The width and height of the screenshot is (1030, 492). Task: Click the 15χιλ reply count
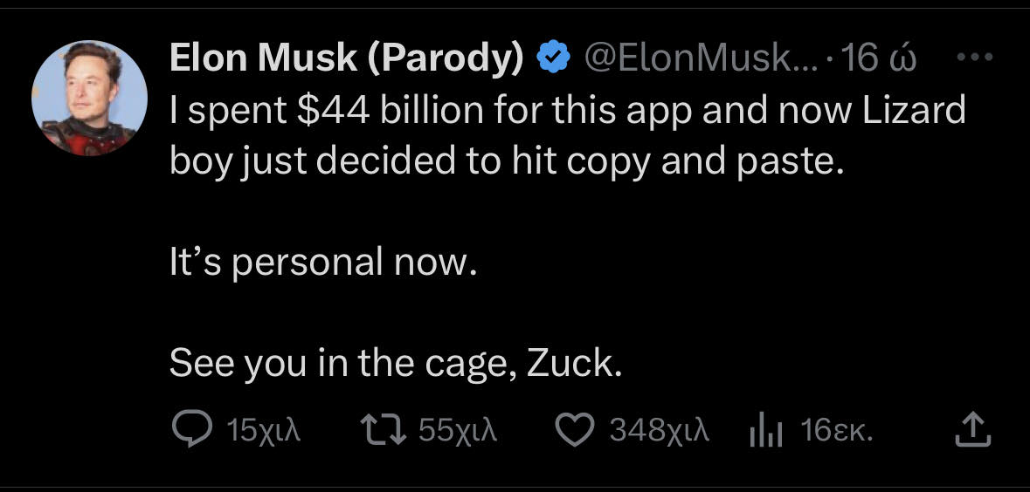(x=263, y=430)
